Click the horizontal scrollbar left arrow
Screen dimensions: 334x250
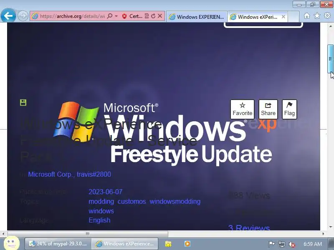click(3, 234)
